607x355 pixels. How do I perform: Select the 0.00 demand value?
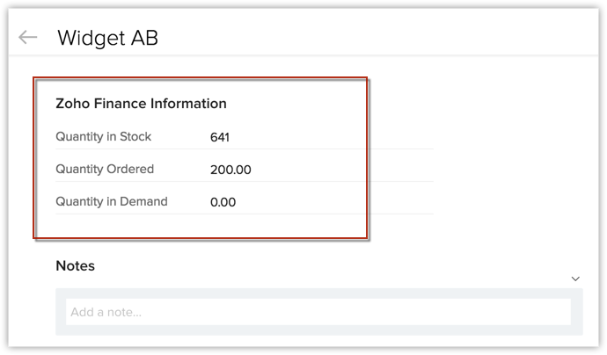[x=223, y=202]
